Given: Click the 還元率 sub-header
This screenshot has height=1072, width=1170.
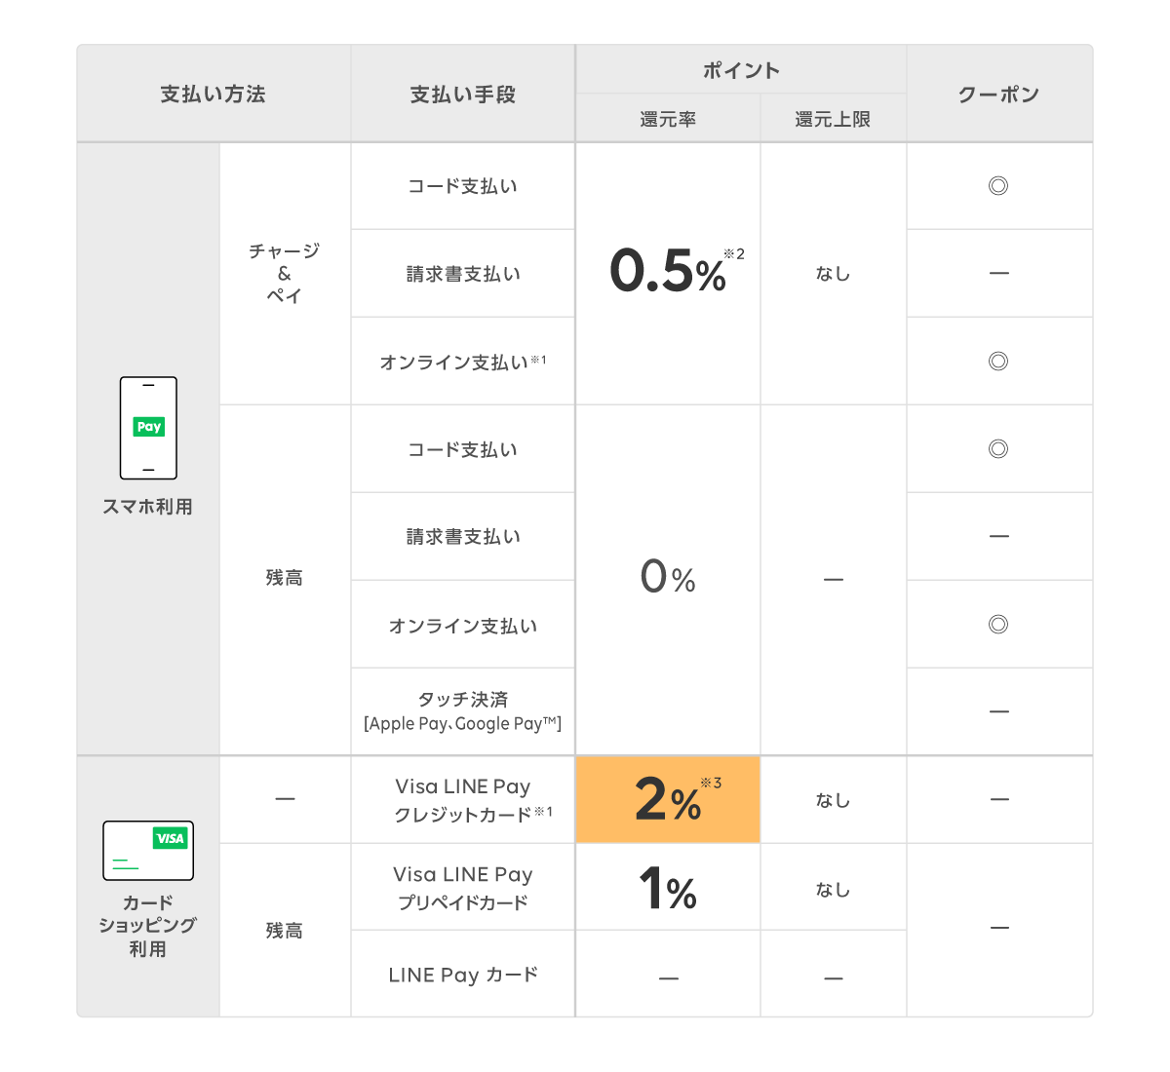Looking at the screenshot, I should (x=668, y=119).
